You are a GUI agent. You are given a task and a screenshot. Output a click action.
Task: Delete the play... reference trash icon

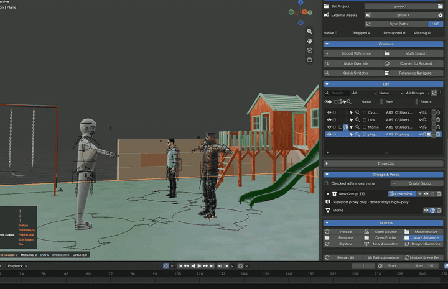tap(438, 134)
